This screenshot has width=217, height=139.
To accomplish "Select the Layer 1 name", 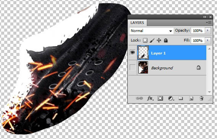I will [158, 53].
